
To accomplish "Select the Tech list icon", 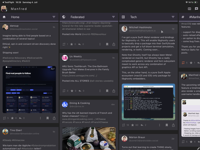I will coord(123,17).
